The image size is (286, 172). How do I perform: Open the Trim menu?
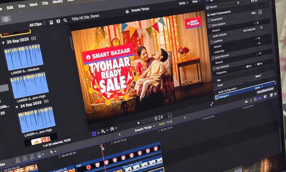click(21, 6)
